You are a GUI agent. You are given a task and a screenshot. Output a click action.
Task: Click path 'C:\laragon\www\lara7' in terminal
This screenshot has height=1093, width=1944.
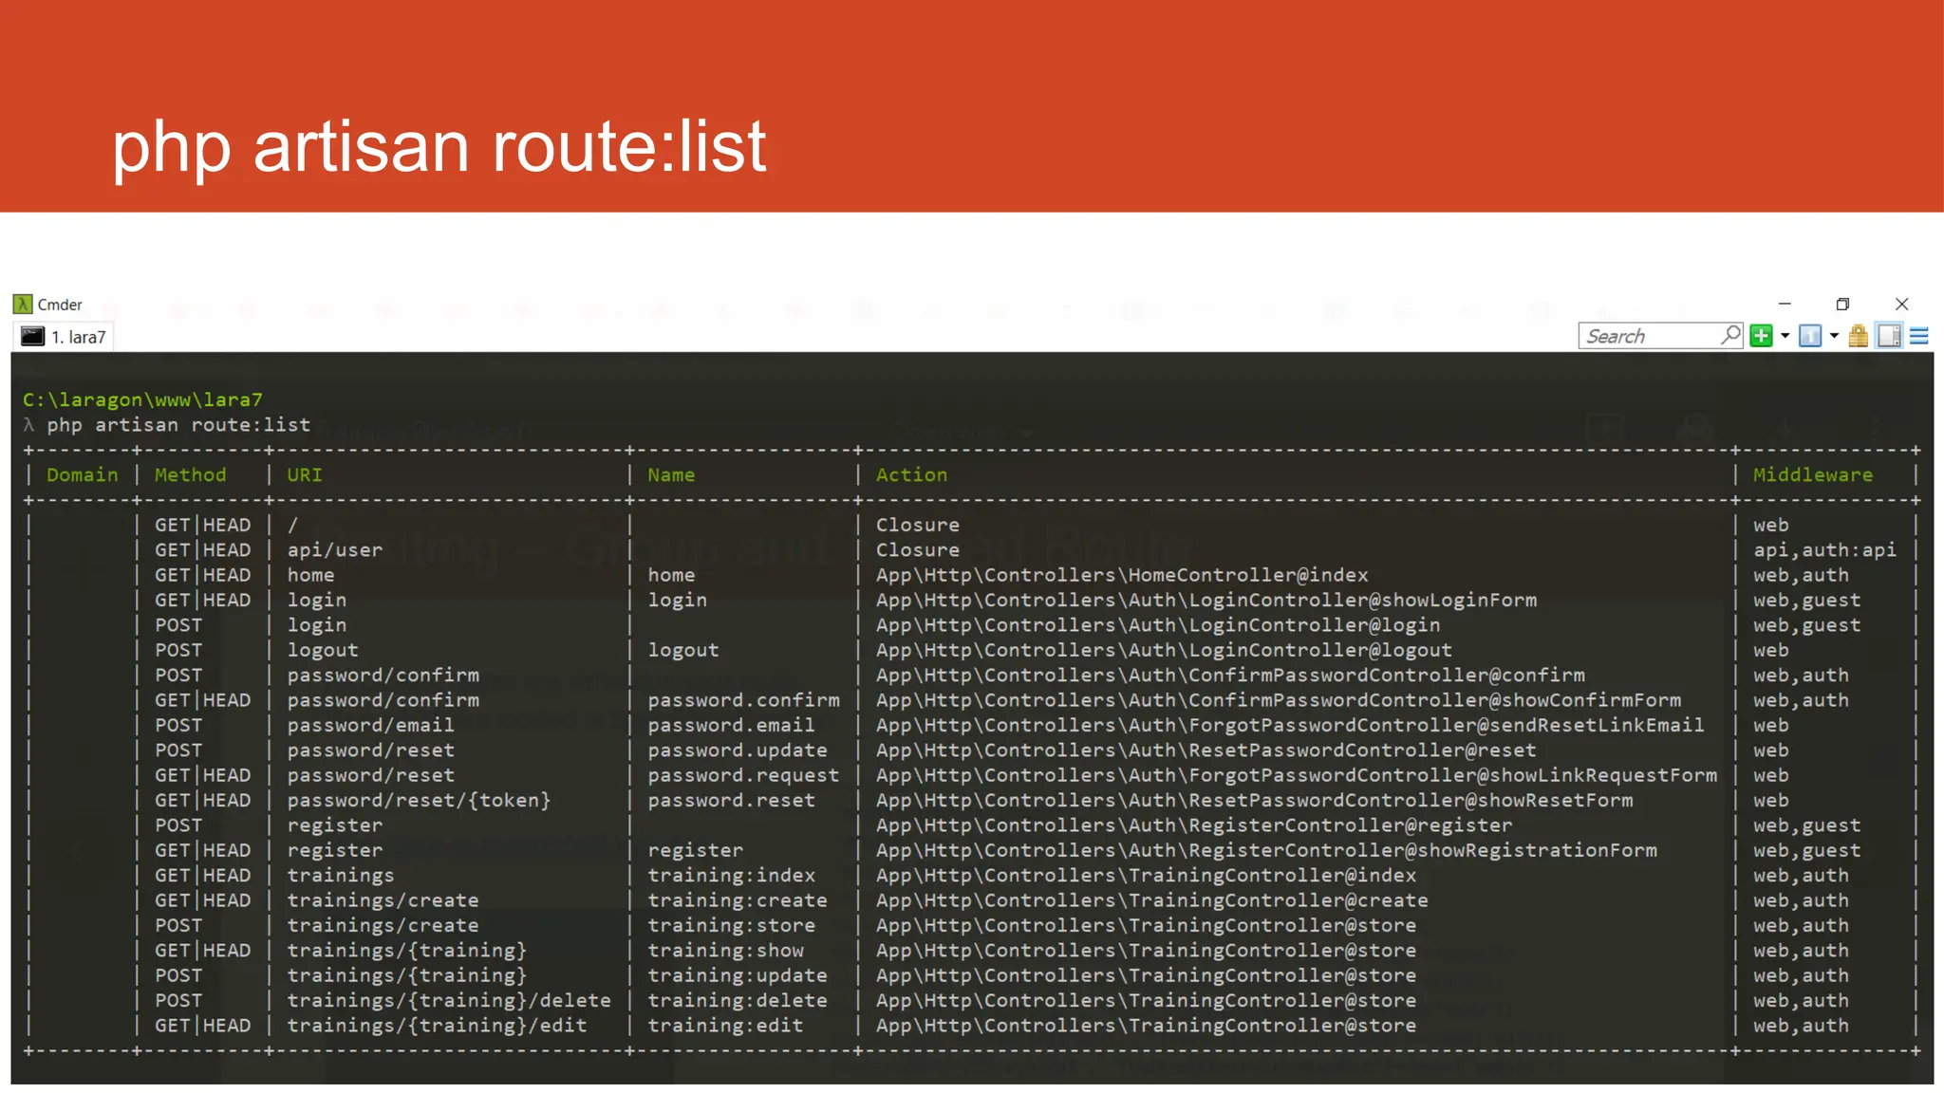click(x=142, y=399)
